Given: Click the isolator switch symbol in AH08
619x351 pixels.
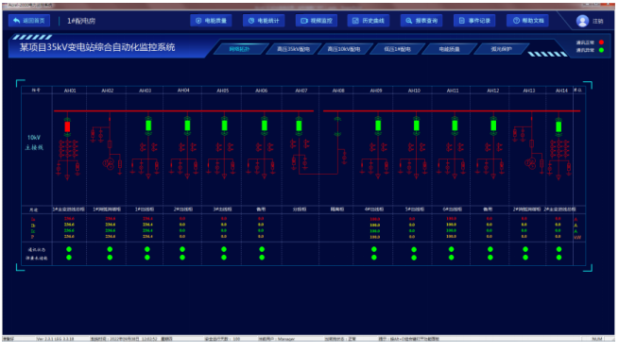Looking at the screenshot, I should pos(337,126).
